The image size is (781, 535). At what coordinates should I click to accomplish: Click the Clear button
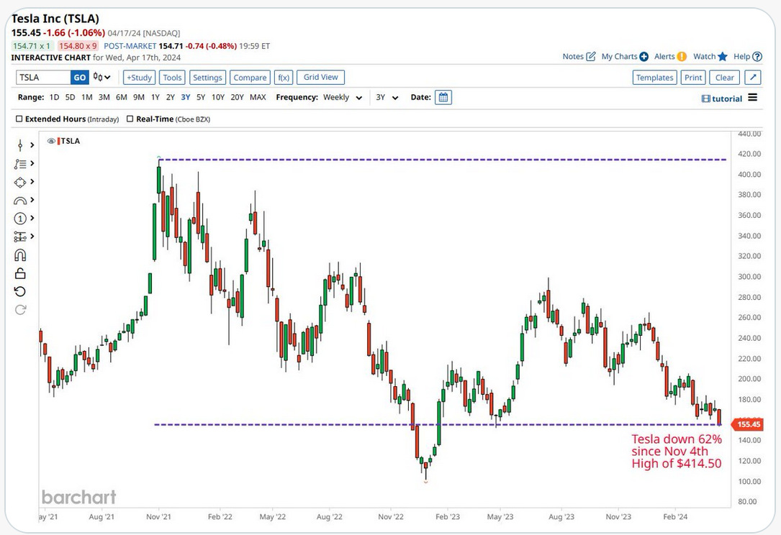point(725,77)
